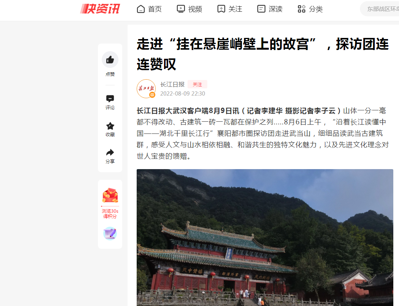Click the article headline text

[x=263, y=54]
